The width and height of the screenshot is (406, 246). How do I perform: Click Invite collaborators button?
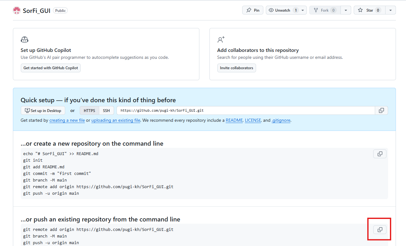pos(237,68)
